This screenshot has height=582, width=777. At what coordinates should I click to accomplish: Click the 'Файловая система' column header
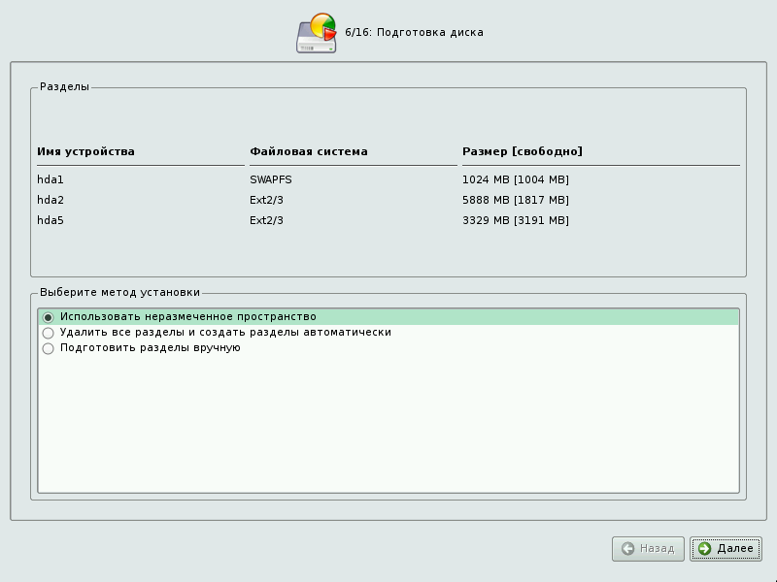[x=308, y=151]
